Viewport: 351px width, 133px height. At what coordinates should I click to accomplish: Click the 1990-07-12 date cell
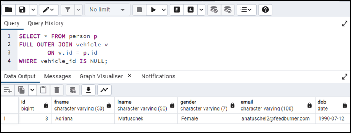[x=332, y=118]
